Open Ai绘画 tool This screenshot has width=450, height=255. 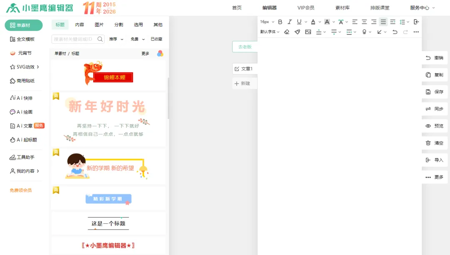tap(21, 112)
